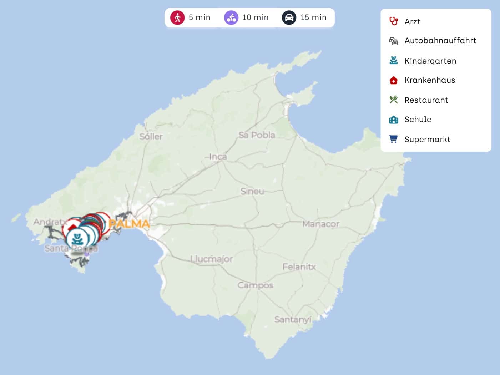
Task: Click the Arzt stethoscope icon
Action: tap(394, 21)
